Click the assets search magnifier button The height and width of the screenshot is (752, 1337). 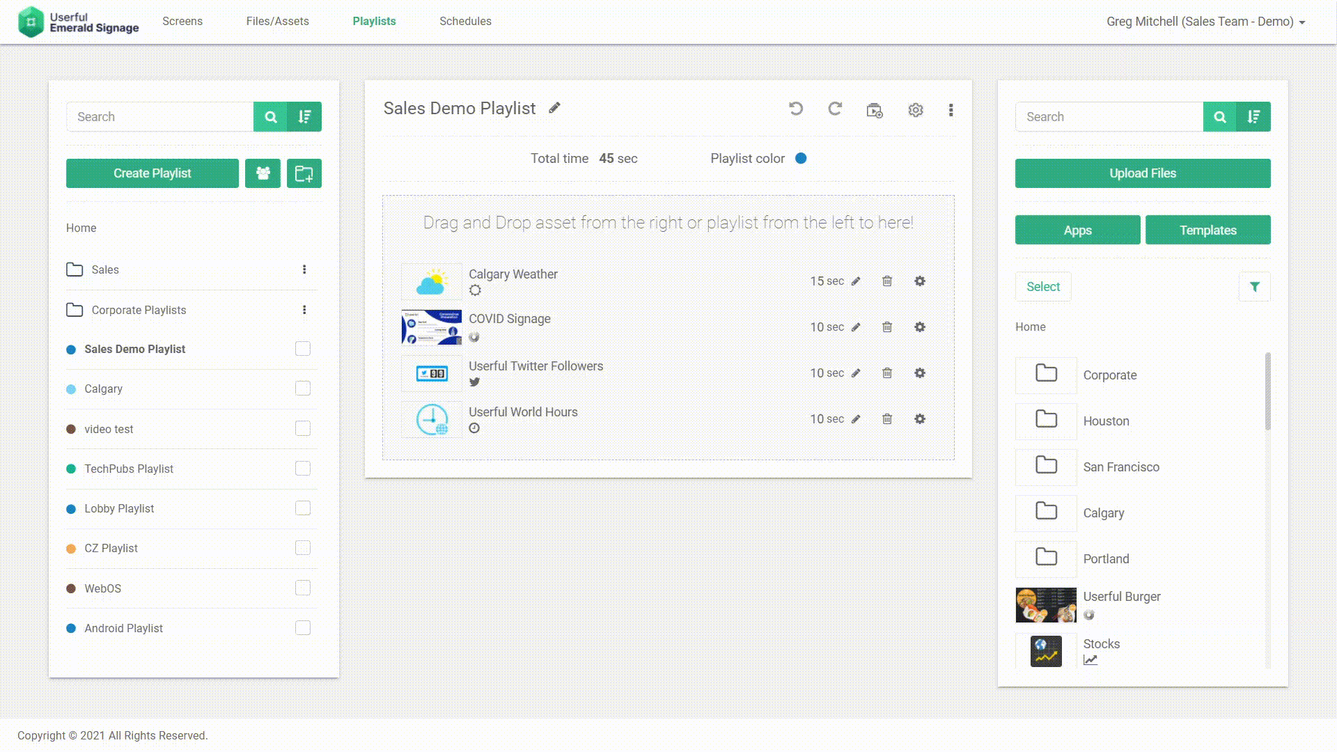tap(1220, 117)
